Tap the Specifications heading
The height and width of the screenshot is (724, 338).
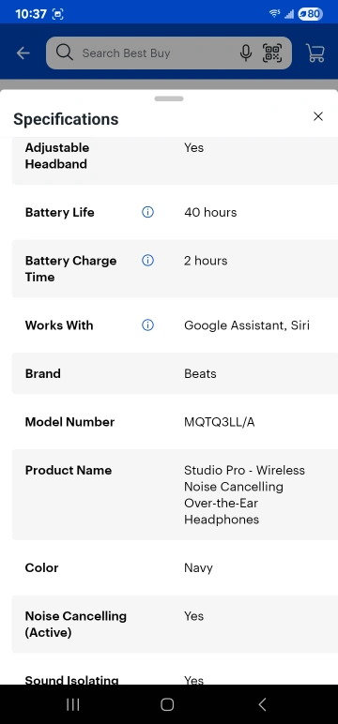66,119
